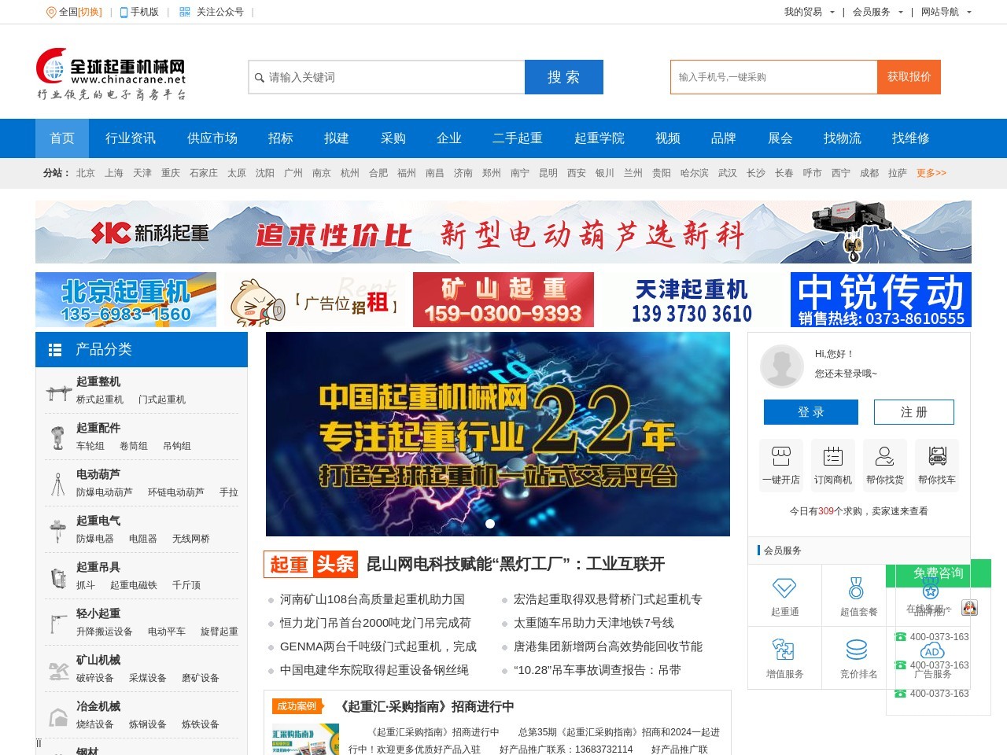Click the green 免费咨询 button
This screenshot has height=755, width=1007.
pos(939,573)
